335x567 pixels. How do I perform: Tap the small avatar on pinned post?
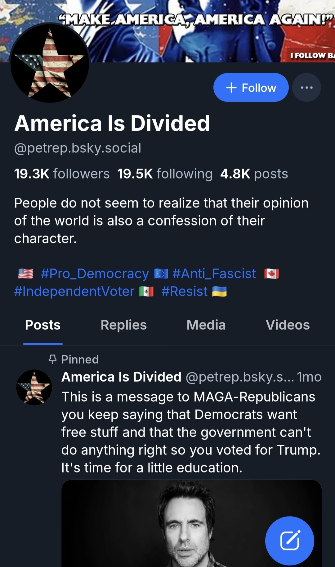(34, 387)
